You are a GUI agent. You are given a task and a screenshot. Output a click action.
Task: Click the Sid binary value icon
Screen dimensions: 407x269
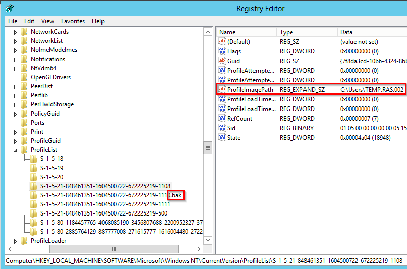pos(222,128)
